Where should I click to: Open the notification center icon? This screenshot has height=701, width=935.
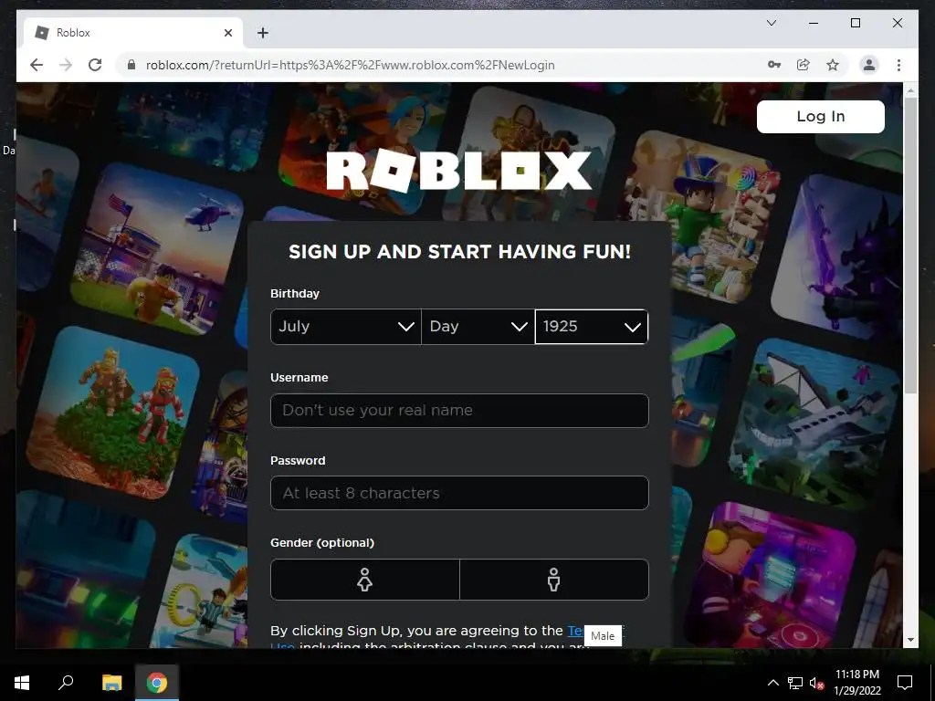(x=905, y=683)
